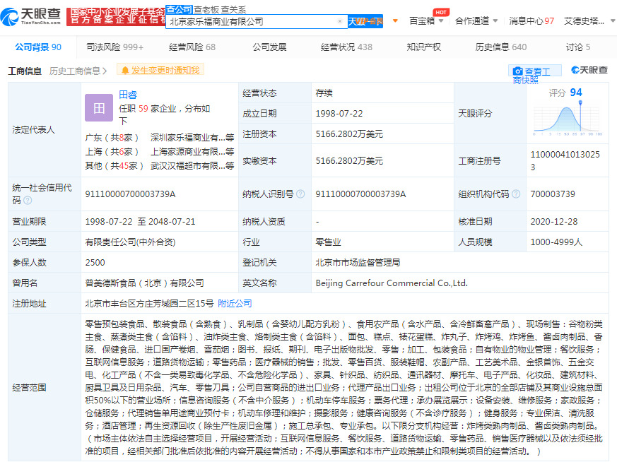Open 上海家源商业有限... company link
This screenshot has width=617, height=462.
[x=192, y=152]
